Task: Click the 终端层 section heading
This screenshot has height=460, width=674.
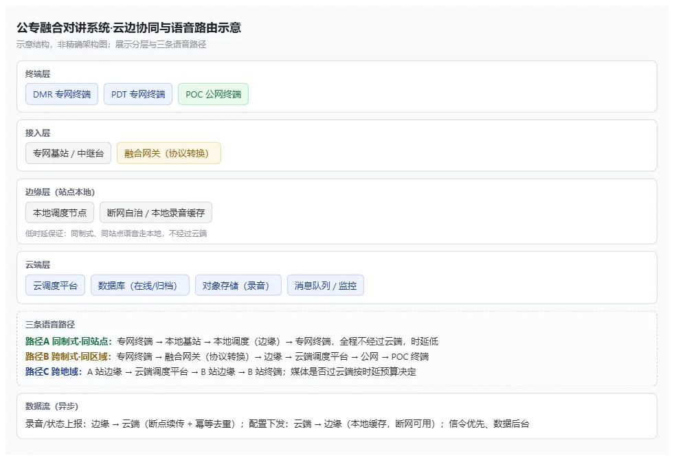Action: pyautogui.click(x=38, y=74)
